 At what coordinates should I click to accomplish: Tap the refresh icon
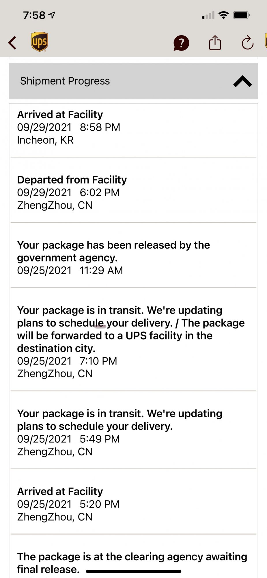(247, 43)
